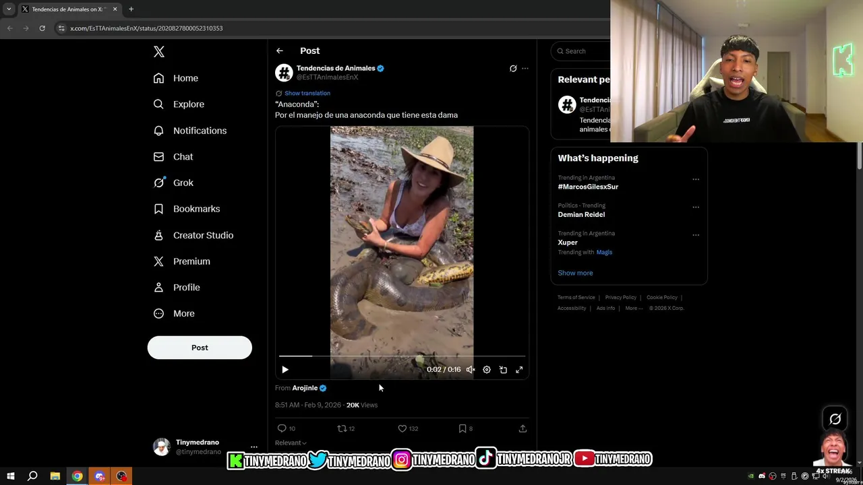Play the anaconda video
Image resolution: width=863 pixels, height=485 pixels.
[285, 370]
